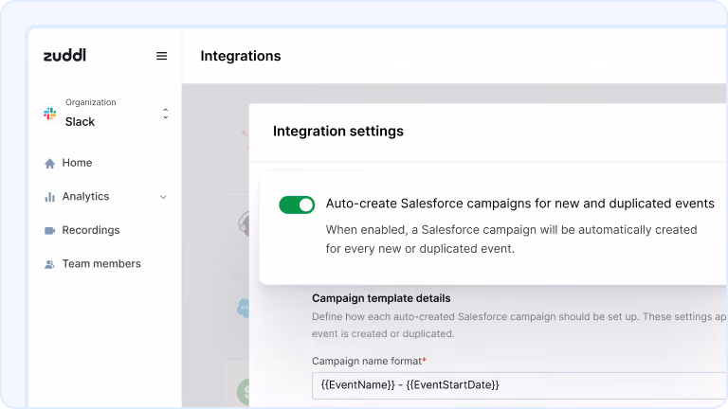
Task: Click the Integration settings title
Action: point(338,132)
